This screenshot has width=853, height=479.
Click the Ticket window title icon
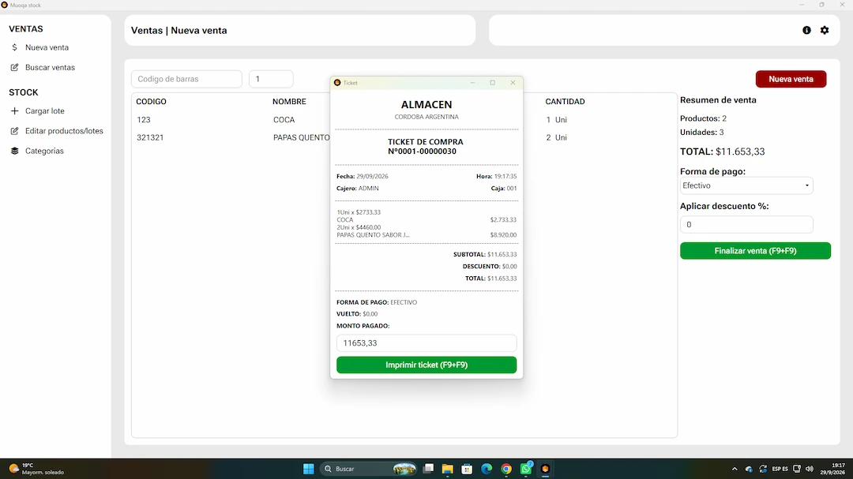pyautogui.click(x=337, y=83)
